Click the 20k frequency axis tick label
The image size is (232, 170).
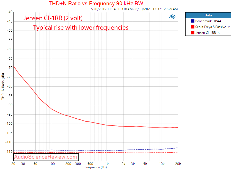(x=178, y=164)
